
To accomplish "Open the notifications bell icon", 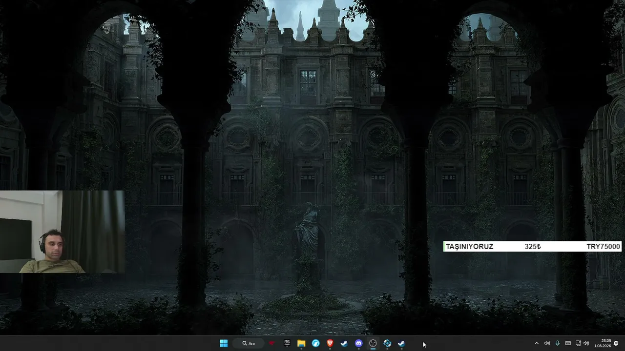I will (616, 343).
